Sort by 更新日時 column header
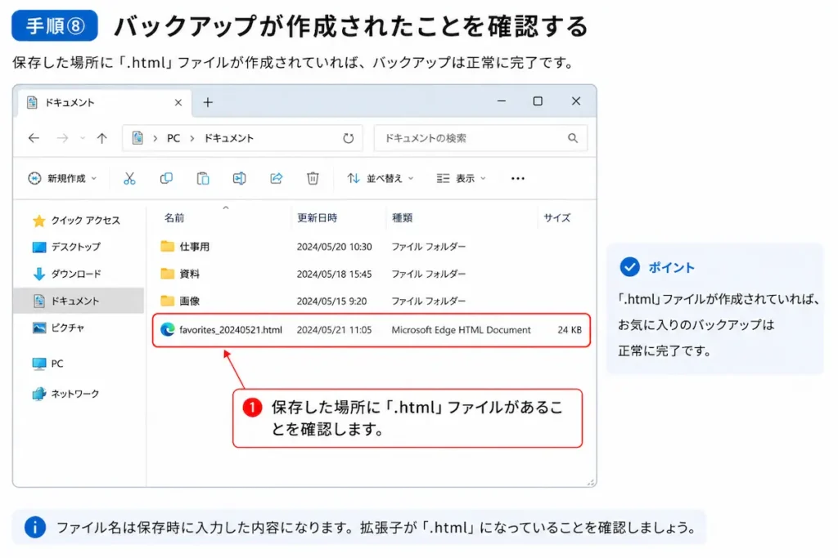 pyautogui.click(x=317, y=217)
